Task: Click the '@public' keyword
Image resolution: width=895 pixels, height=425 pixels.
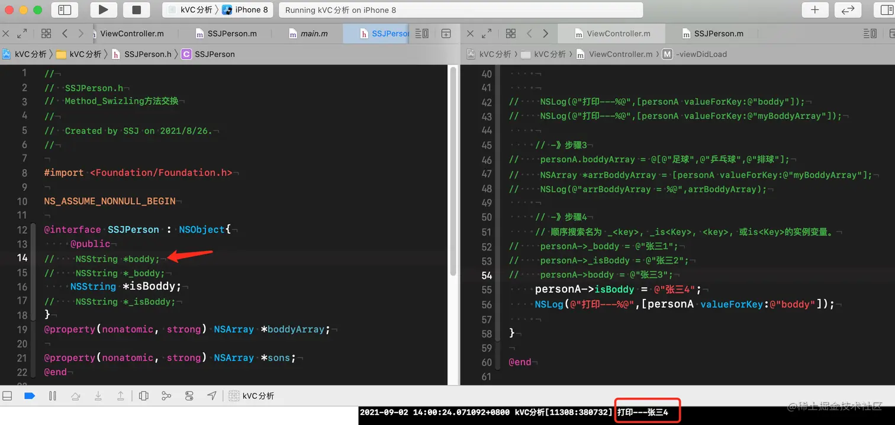Action: click(90, 243)
